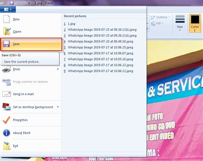The image size is (203, 161).
Task: Choose New from the Paint menu
Action: [x=31, y=19]
